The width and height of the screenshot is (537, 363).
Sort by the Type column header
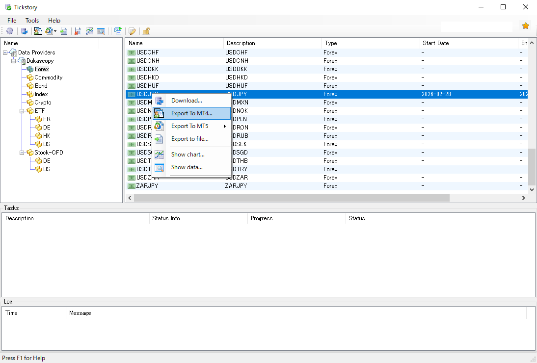371,43
